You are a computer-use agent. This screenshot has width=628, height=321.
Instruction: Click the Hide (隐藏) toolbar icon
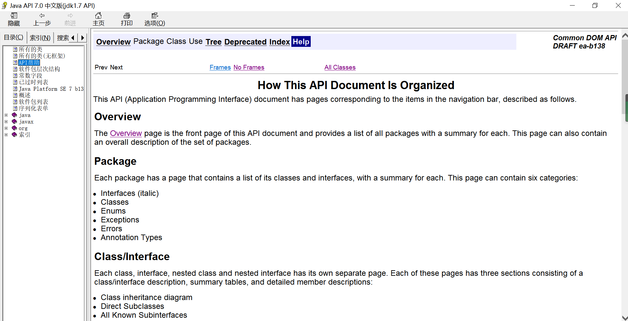[14, 15]
